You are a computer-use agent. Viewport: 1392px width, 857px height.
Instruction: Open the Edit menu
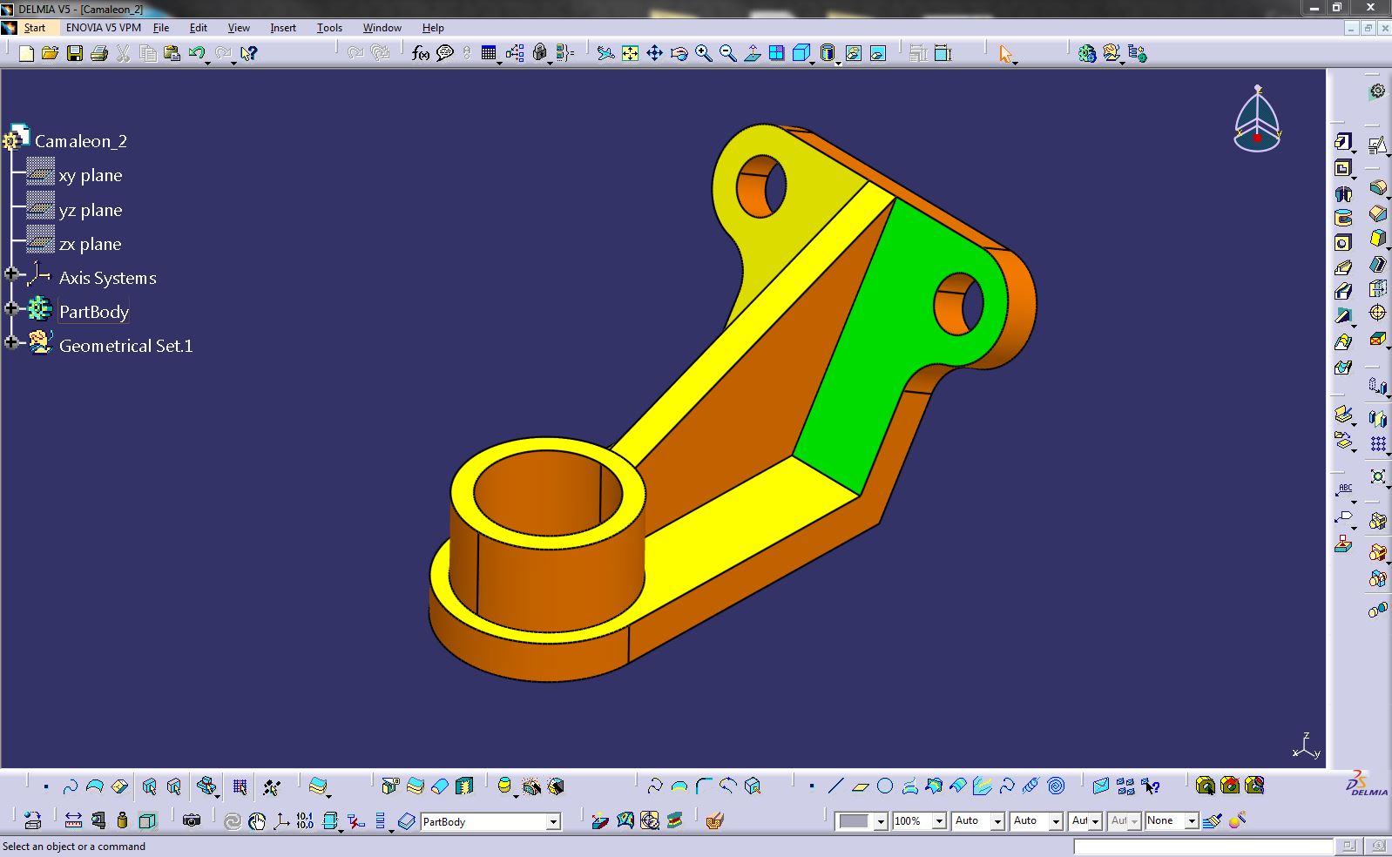[x=199, y=28]
